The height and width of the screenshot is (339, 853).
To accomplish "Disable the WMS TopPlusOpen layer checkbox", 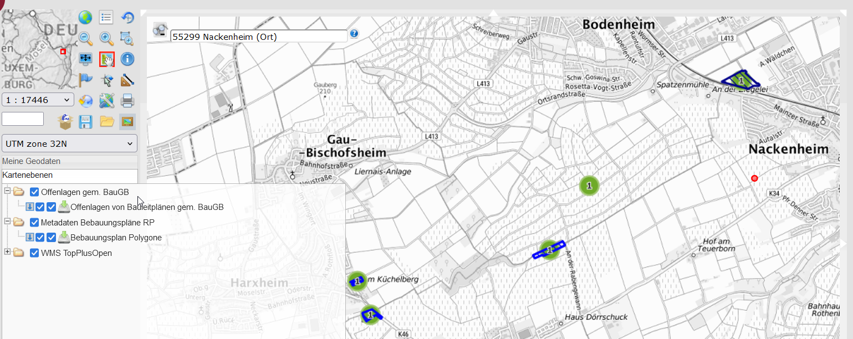I will (34, 253).
